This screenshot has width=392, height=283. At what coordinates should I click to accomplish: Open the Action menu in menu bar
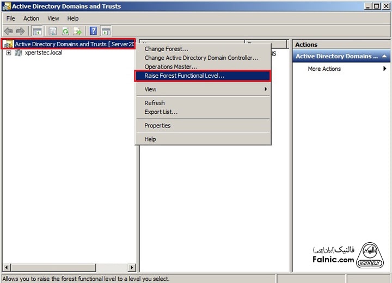[31, 19]
